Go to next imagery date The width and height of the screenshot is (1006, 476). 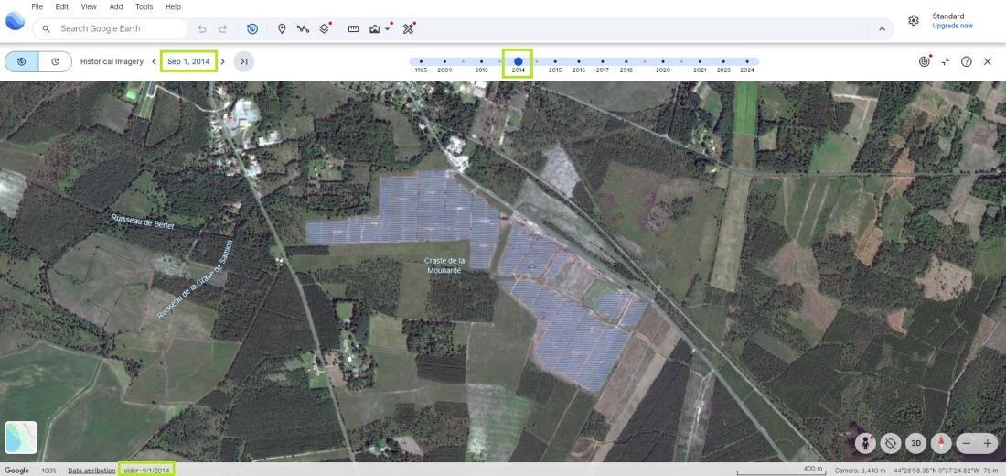(222, 61)
